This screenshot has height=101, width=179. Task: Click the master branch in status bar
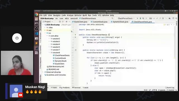171,90
